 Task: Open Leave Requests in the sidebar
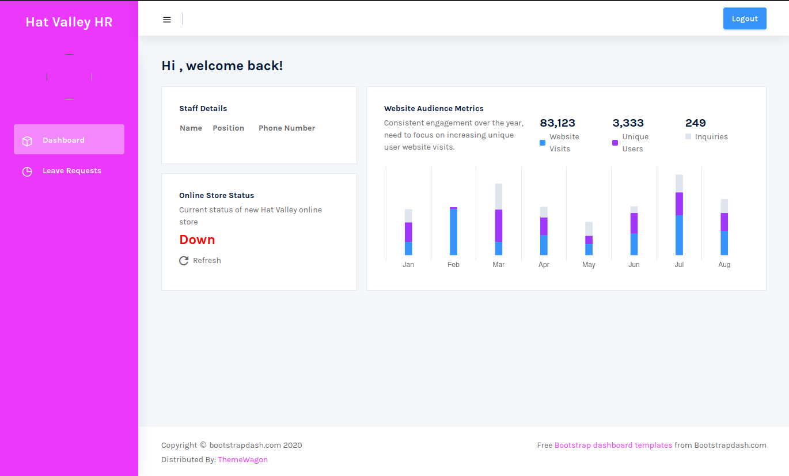click(x=71, y=171)
